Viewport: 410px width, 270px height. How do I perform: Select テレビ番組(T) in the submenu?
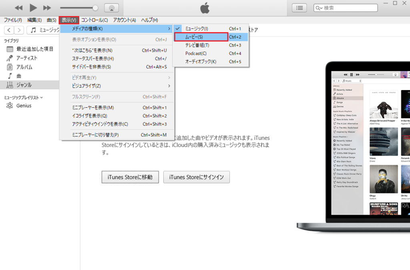click(211, 45)
